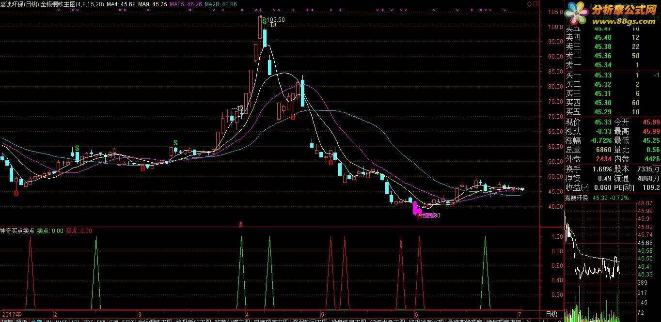Screen dimensions: 661x322
Task: Click the 1.00 label on indicator axis
Action: coord(557,237)
